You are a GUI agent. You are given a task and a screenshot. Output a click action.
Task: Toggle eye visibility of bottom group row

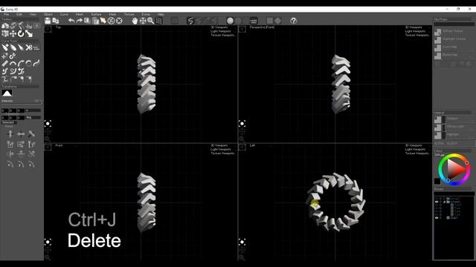tap(437, 218)
